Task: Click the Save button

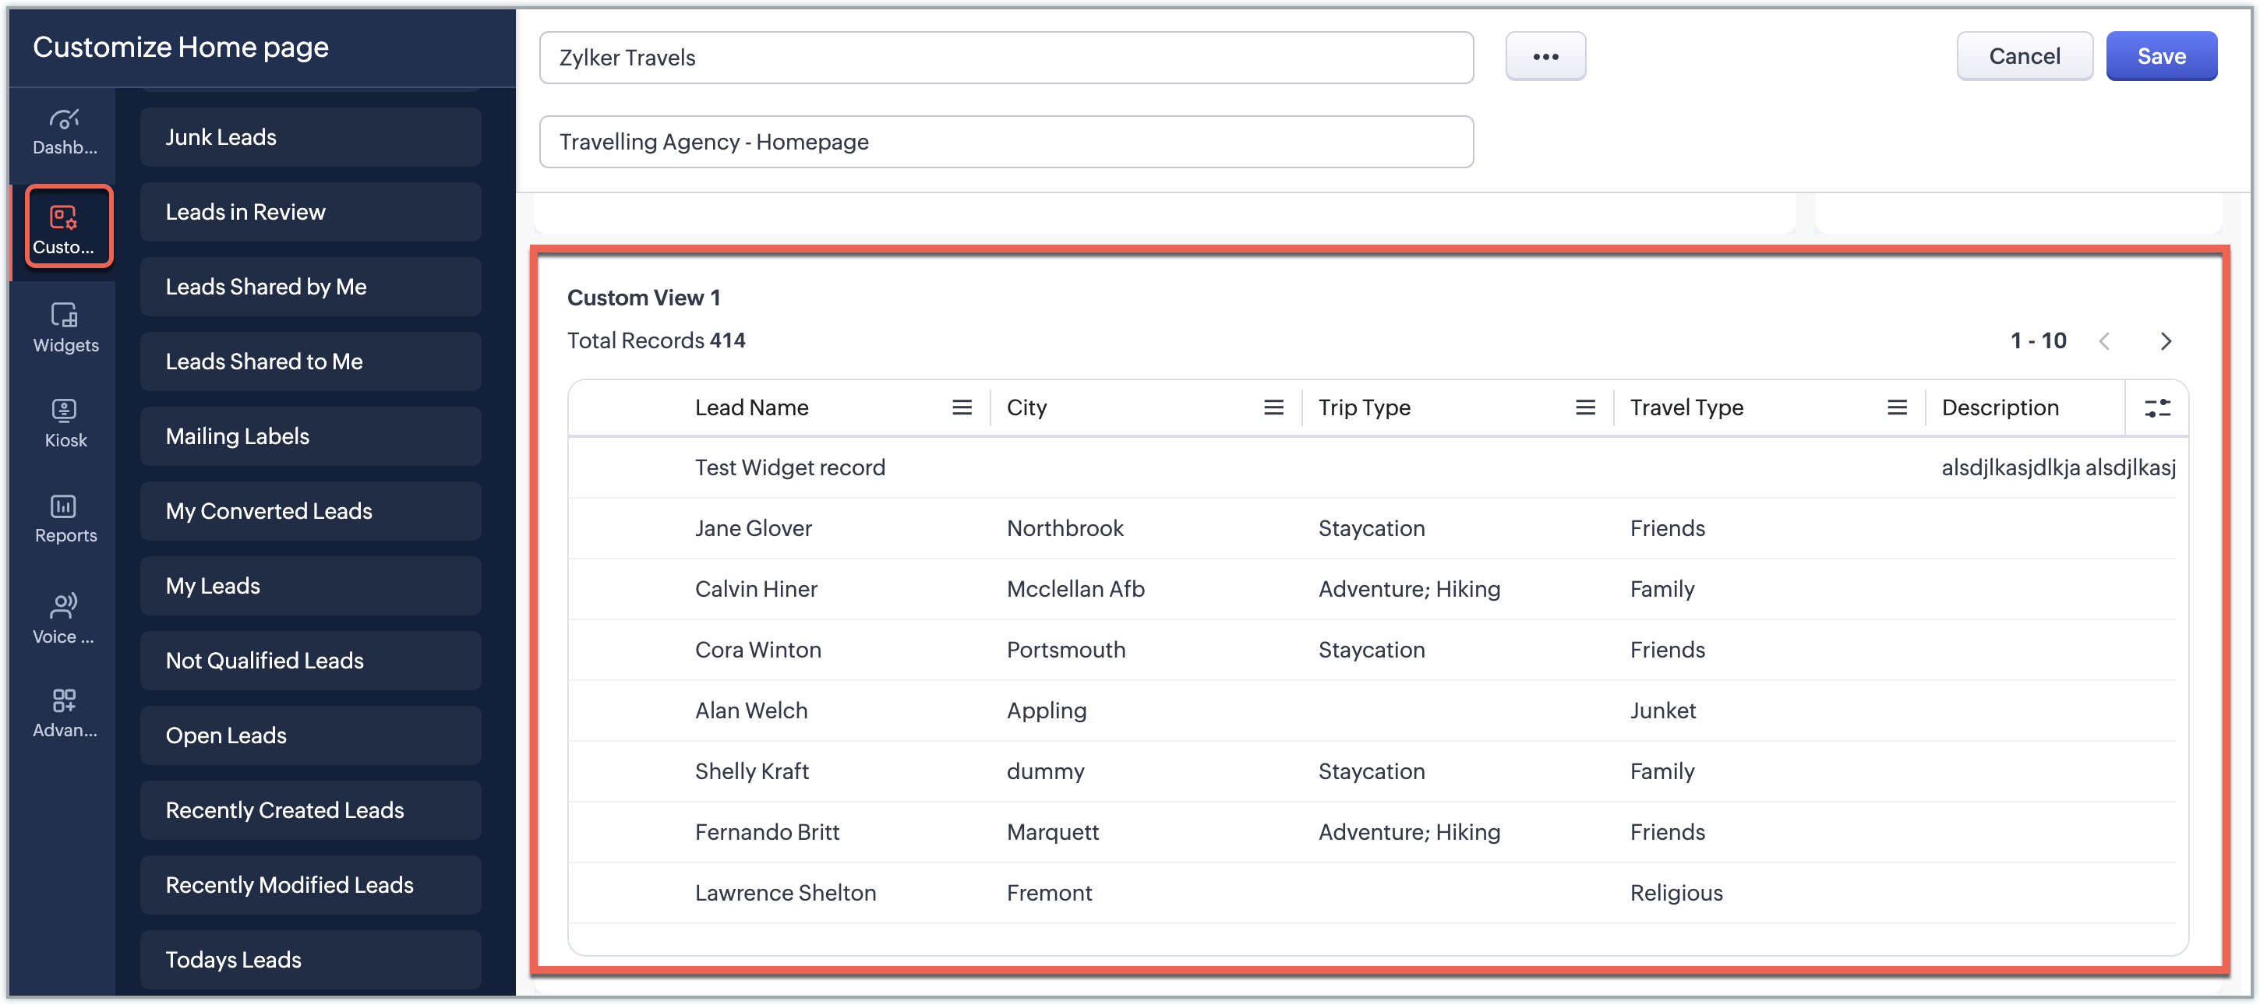Action: pos(2160,56)
